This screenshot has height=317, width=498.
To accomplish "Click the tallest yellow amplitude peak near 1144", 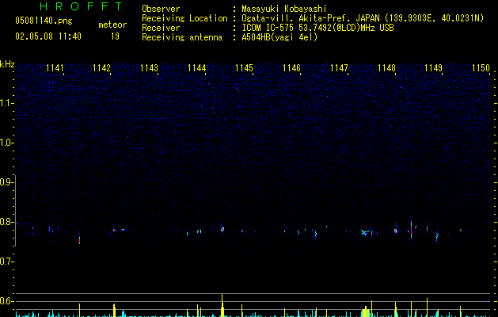I will click(x=222, y=306).
